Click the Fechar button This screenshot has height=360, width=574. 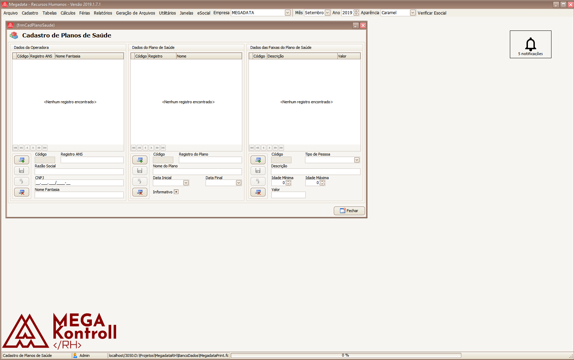[349, 211]
